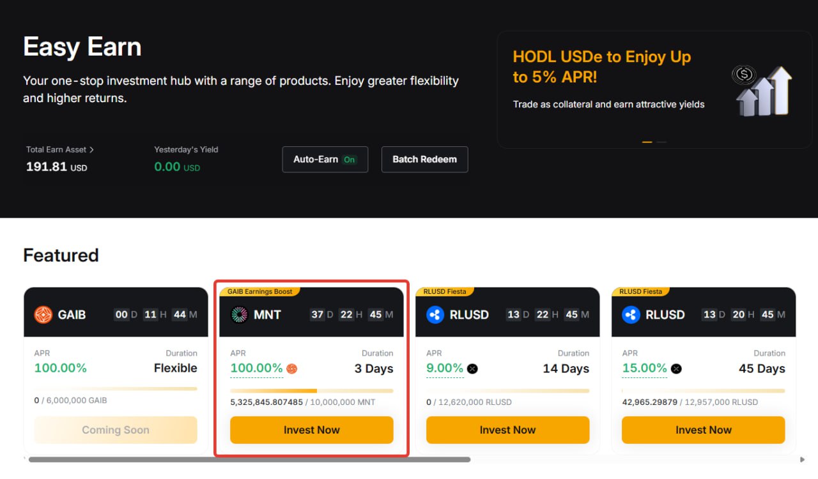
Task: Click the Batch Redeem button
Action: pyautogui.click(x=424, y=160)
